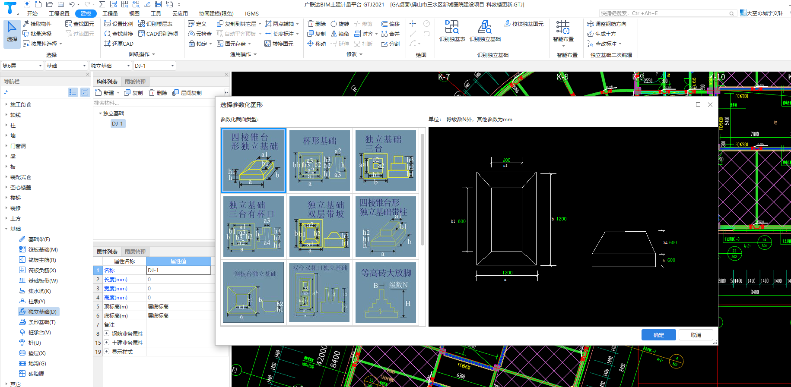Expand the 土建业务属性 property row

(106, 343)
